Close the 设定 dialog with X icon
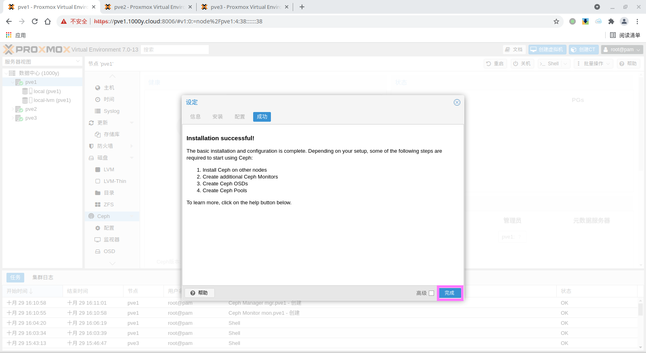The image size is (646, 353). coord(457,102)
